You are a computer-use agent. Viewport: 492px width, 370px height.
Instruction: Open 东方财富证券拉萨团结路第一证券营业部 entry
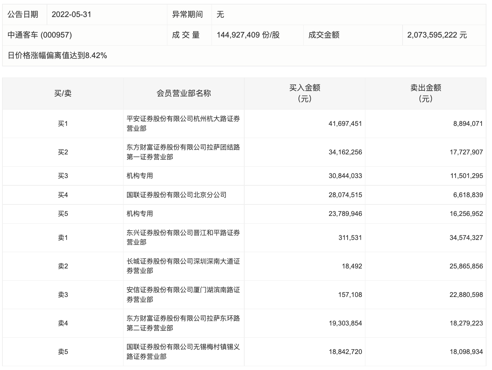pyautogui.click(x=183, y=152)
